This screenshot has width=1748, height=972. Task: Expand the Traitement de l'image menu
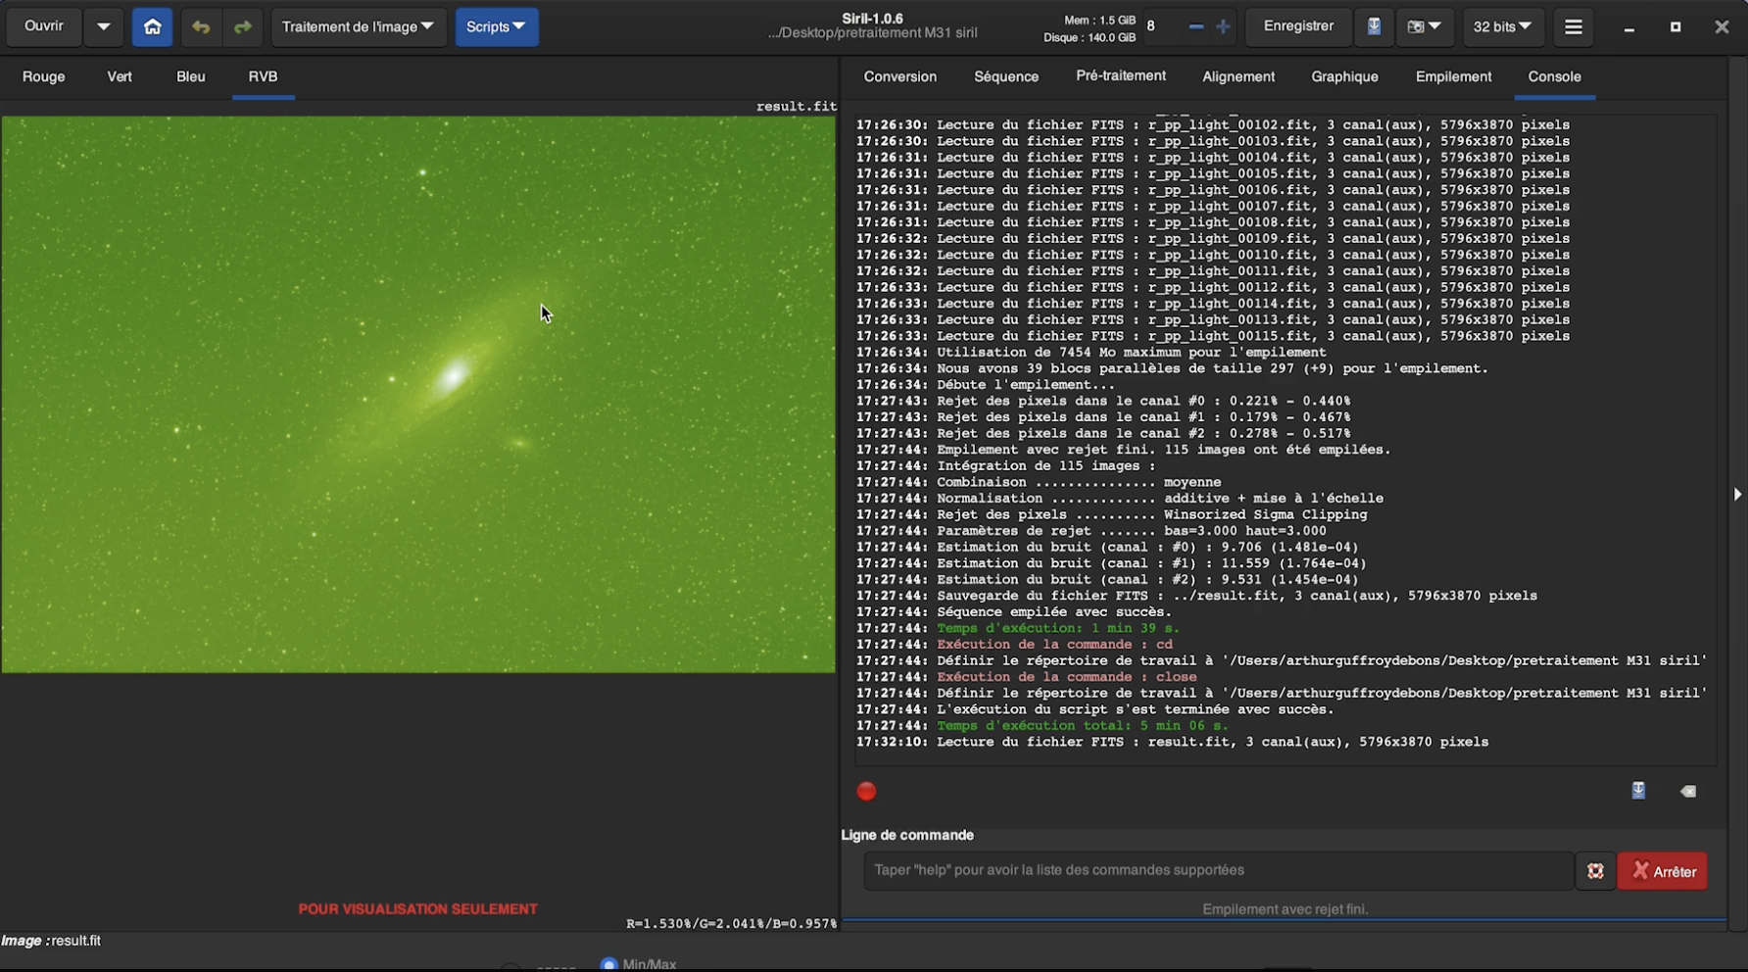click(359, 26)
